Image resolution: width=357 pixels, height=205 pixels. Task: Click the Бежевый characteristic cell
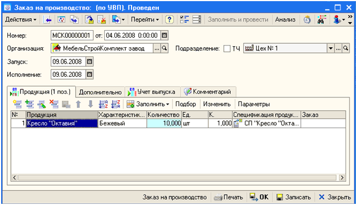click(x=122, y=123)
